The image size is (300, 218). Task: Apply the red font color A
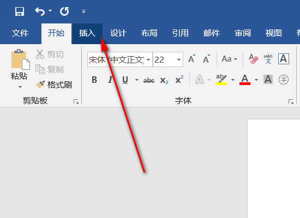point(245,80)
